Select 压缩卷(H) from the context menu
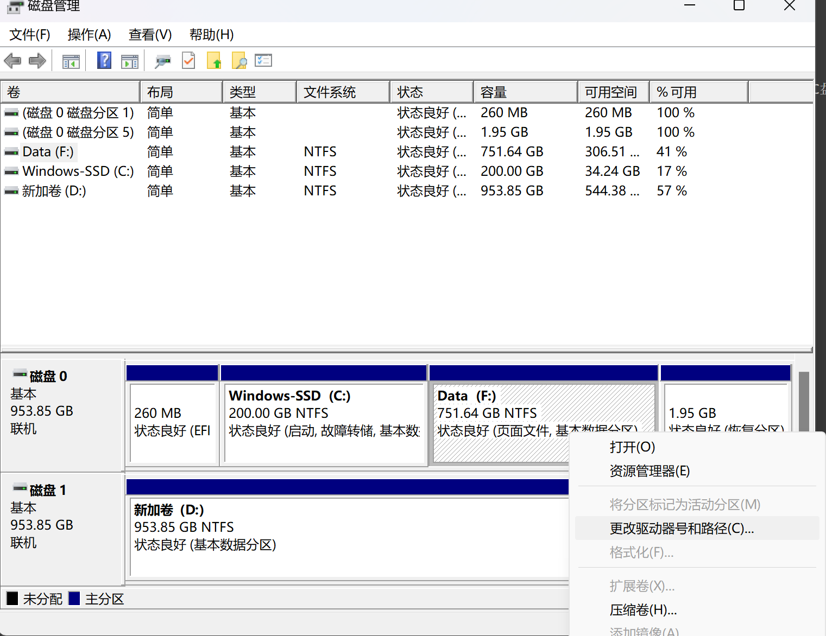 [x=643, y=610]
